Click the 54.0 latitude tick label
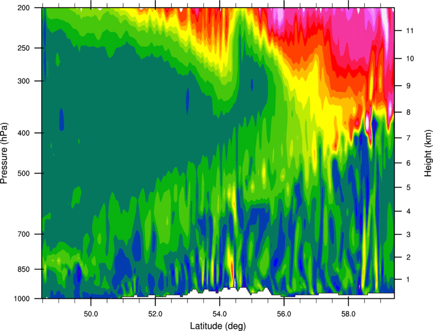 [220, 314]
